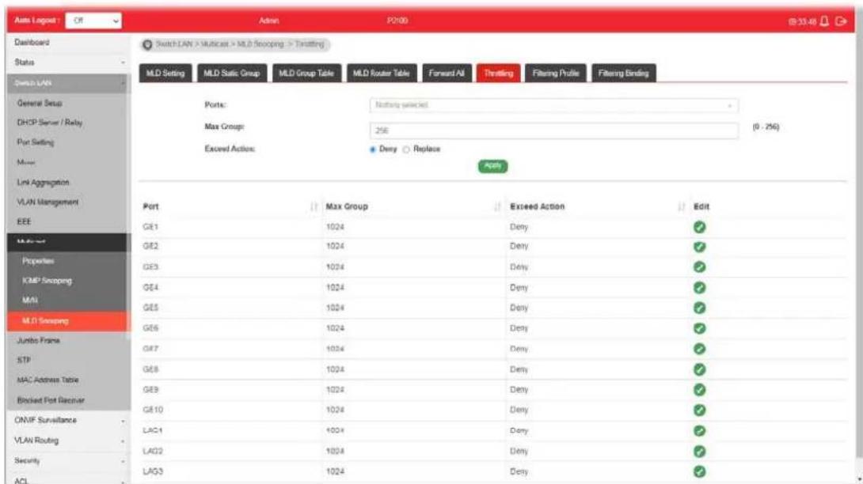Click the green Apply button
Viewport: 863px width, 484px height.
tap(492, 166)
